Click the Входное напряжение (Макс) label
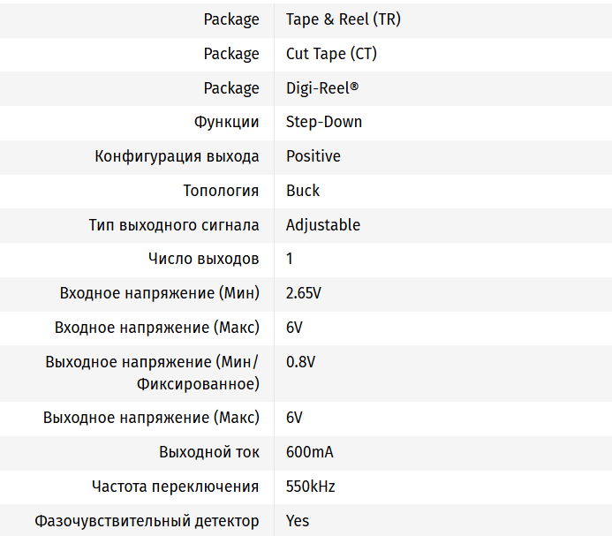The height and width of the screenshot is (536, 612). (157, 328)
